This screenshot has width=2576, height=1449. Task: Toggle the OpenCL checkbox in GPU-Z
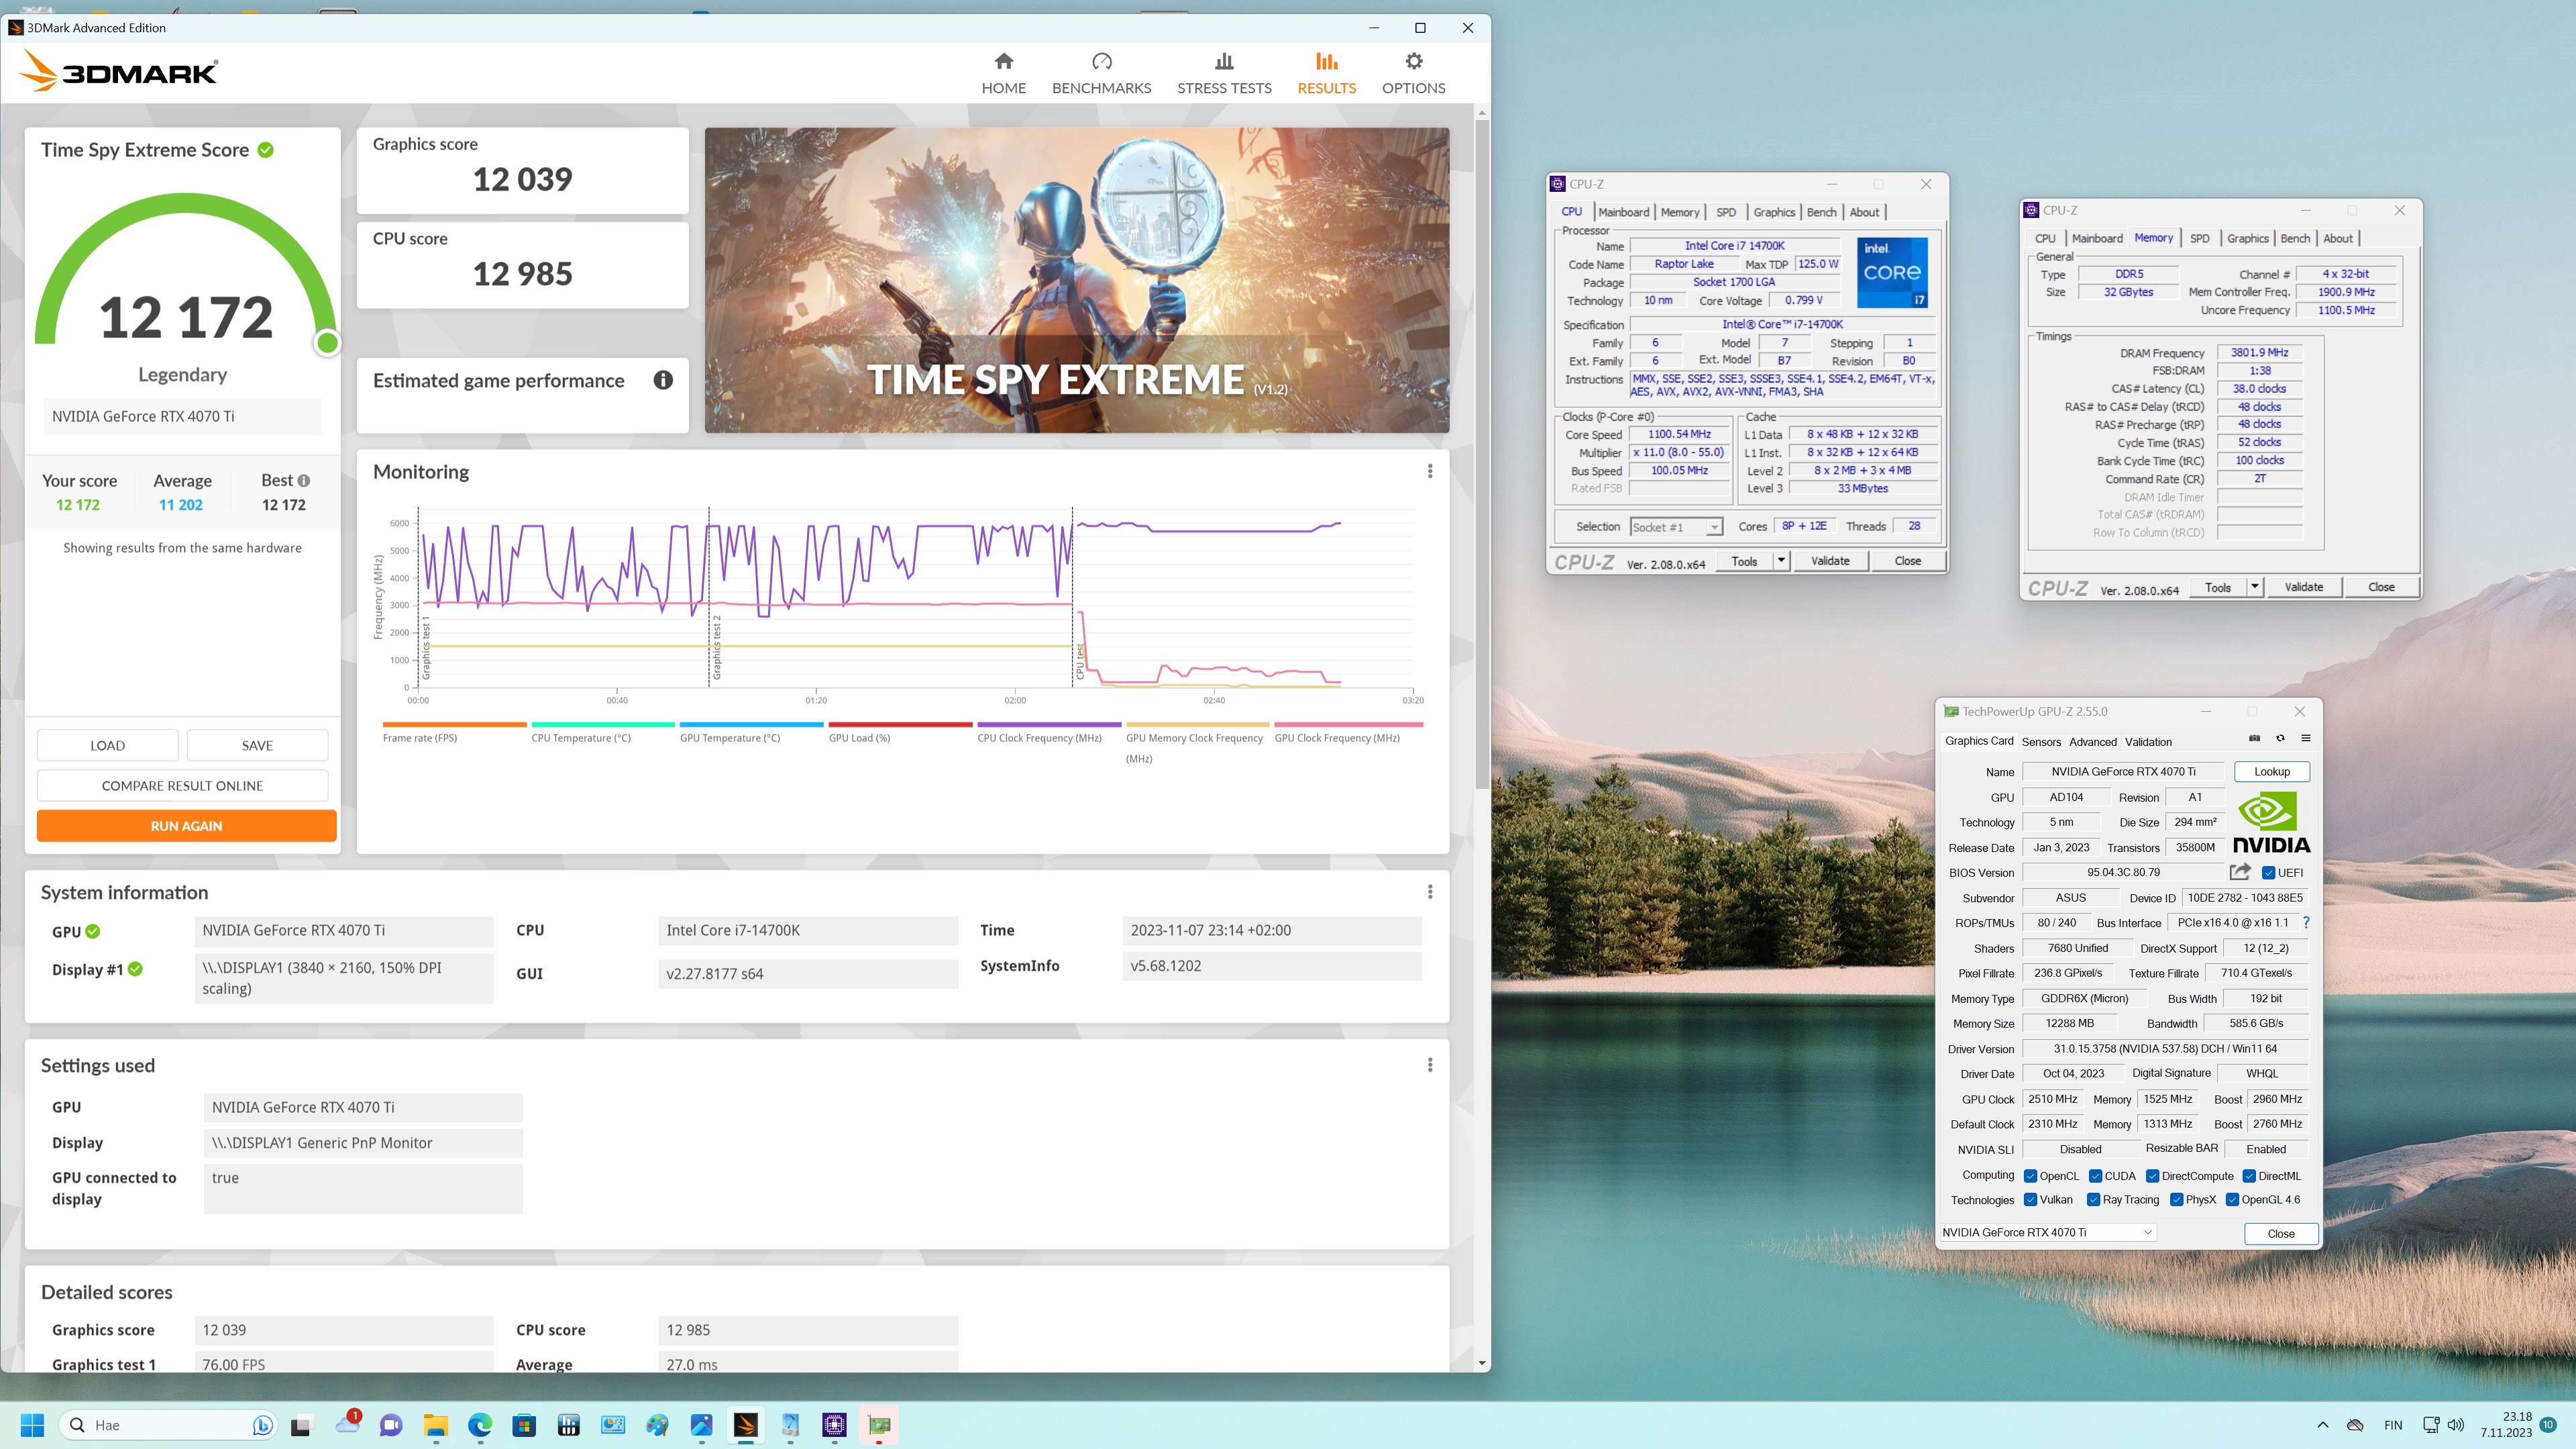click(x=2030, y=1176)
